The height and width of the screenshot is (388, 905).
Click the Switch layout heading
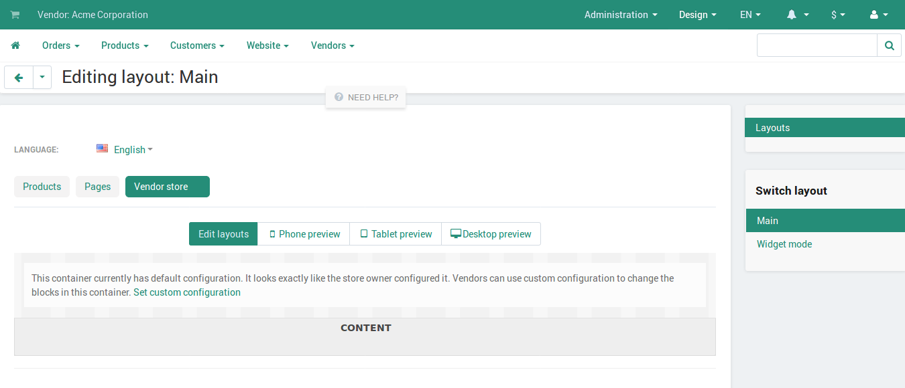pos(791,191)
